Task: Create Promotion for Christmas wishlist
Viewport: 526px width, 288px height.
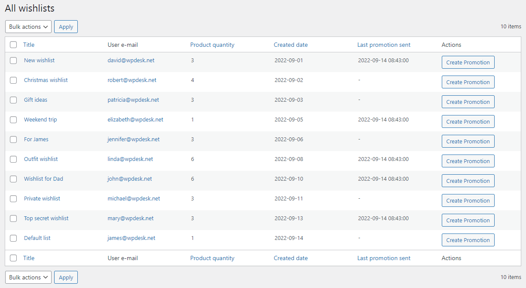Action: click(468, 82)
